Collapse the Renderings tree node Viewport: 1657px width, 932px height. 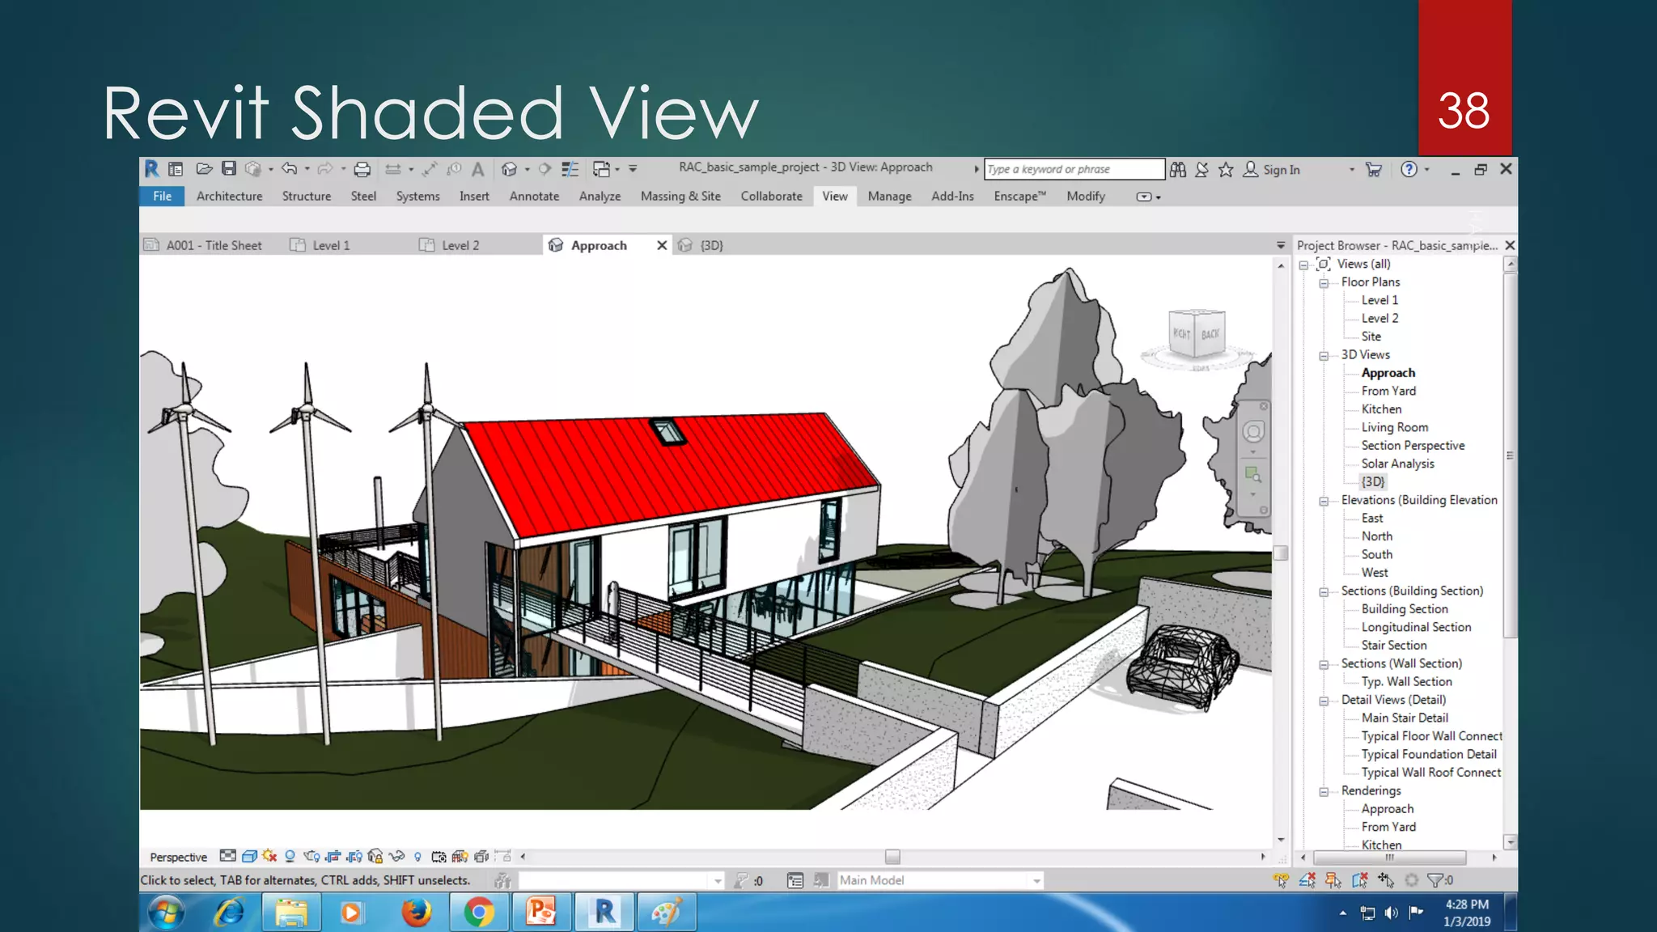click(x=1324, y=792)
